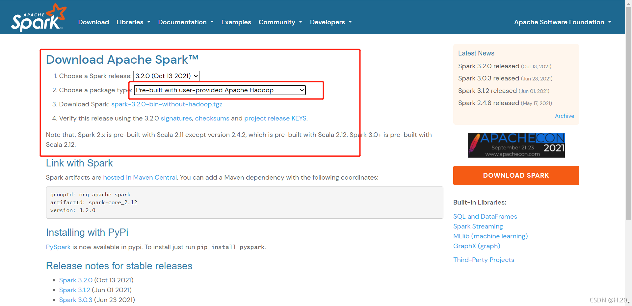The image size is (632, 306).
Task: Open project release KEYS link
Action: pyautogui.click(x=275, y=118)
